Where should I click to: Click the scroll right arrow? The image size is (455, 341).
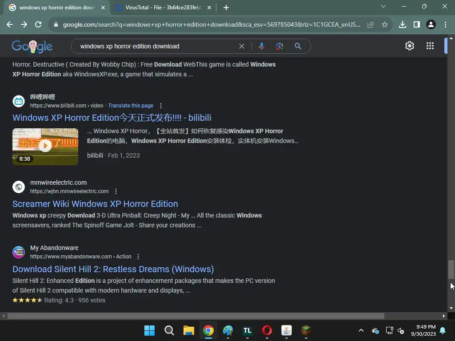point(444,316)
